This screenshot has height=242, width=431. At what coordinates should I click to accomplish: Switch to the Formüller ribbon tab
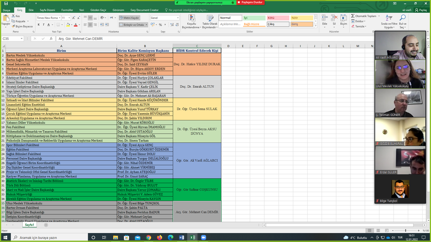[x=67, y=10]
